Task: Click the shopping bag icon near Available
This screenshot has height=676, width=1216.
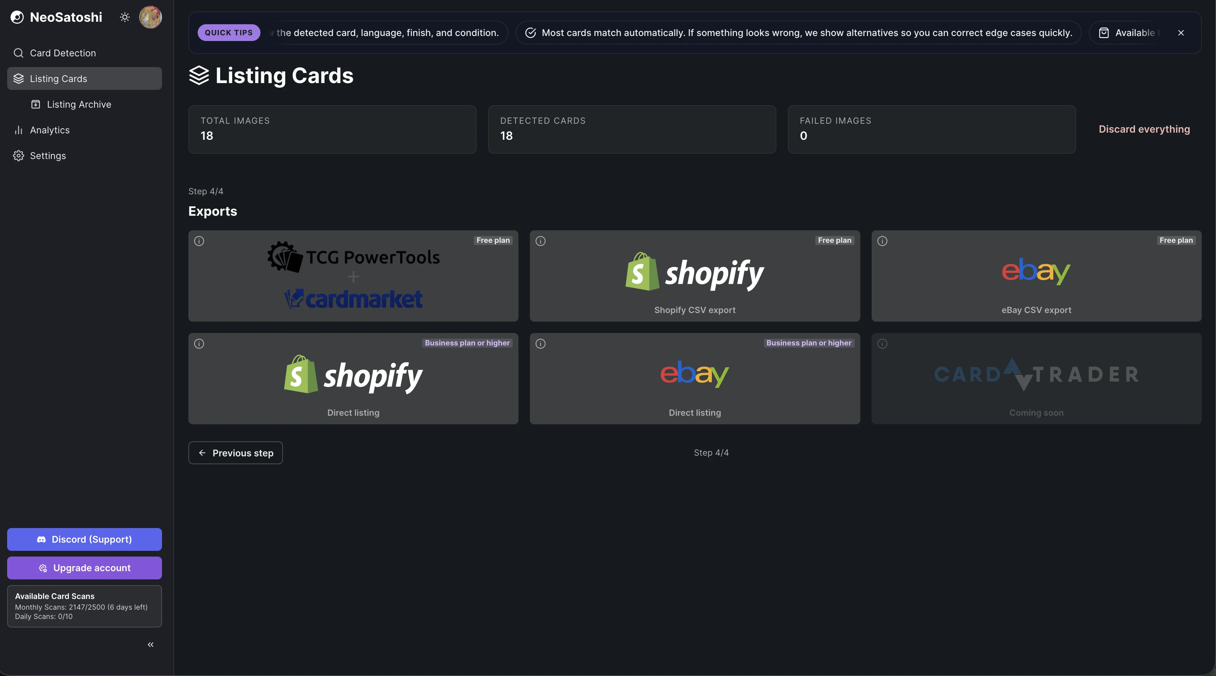Action: point(1104,32)
